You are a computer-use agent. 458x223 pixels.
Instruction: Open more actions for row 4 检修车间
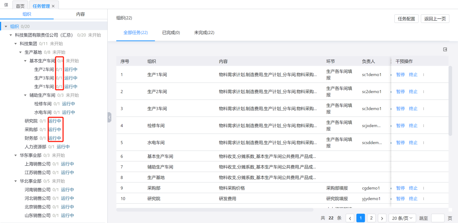pos(424,126)
